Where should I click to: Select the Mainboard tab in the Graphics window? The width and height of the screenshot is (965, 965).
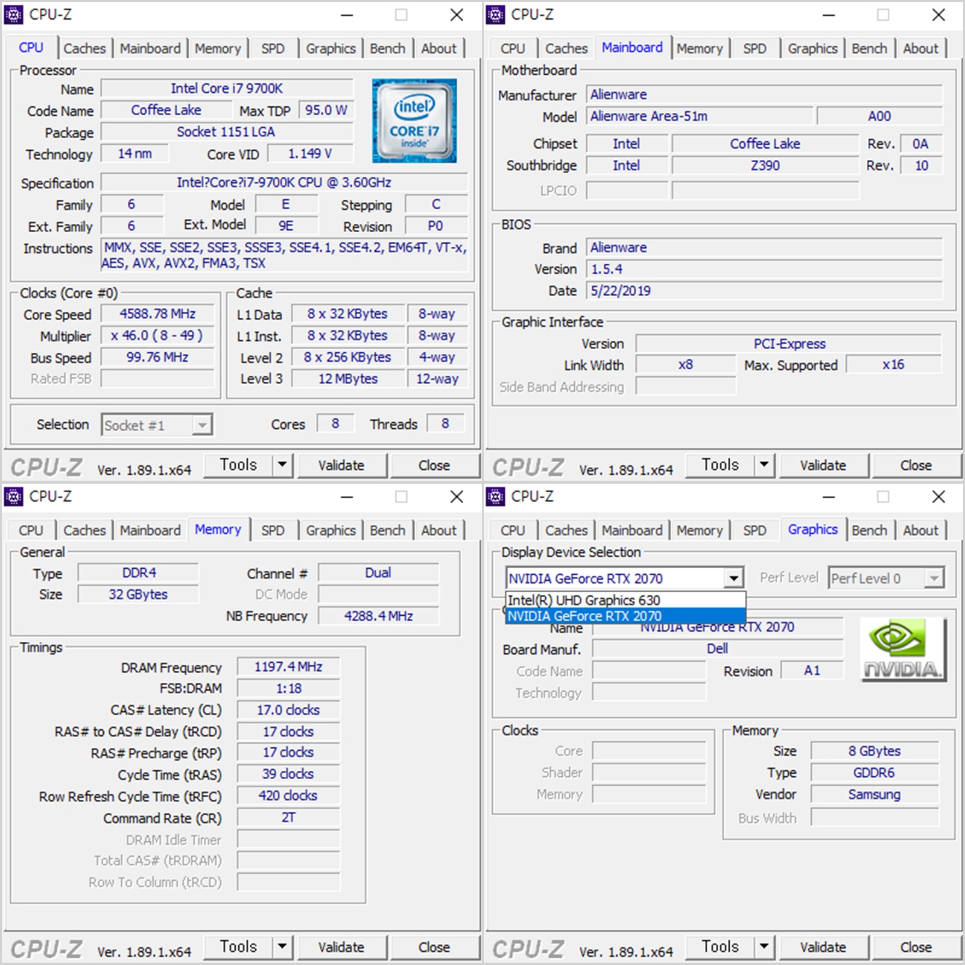click(x=632, y=530)
